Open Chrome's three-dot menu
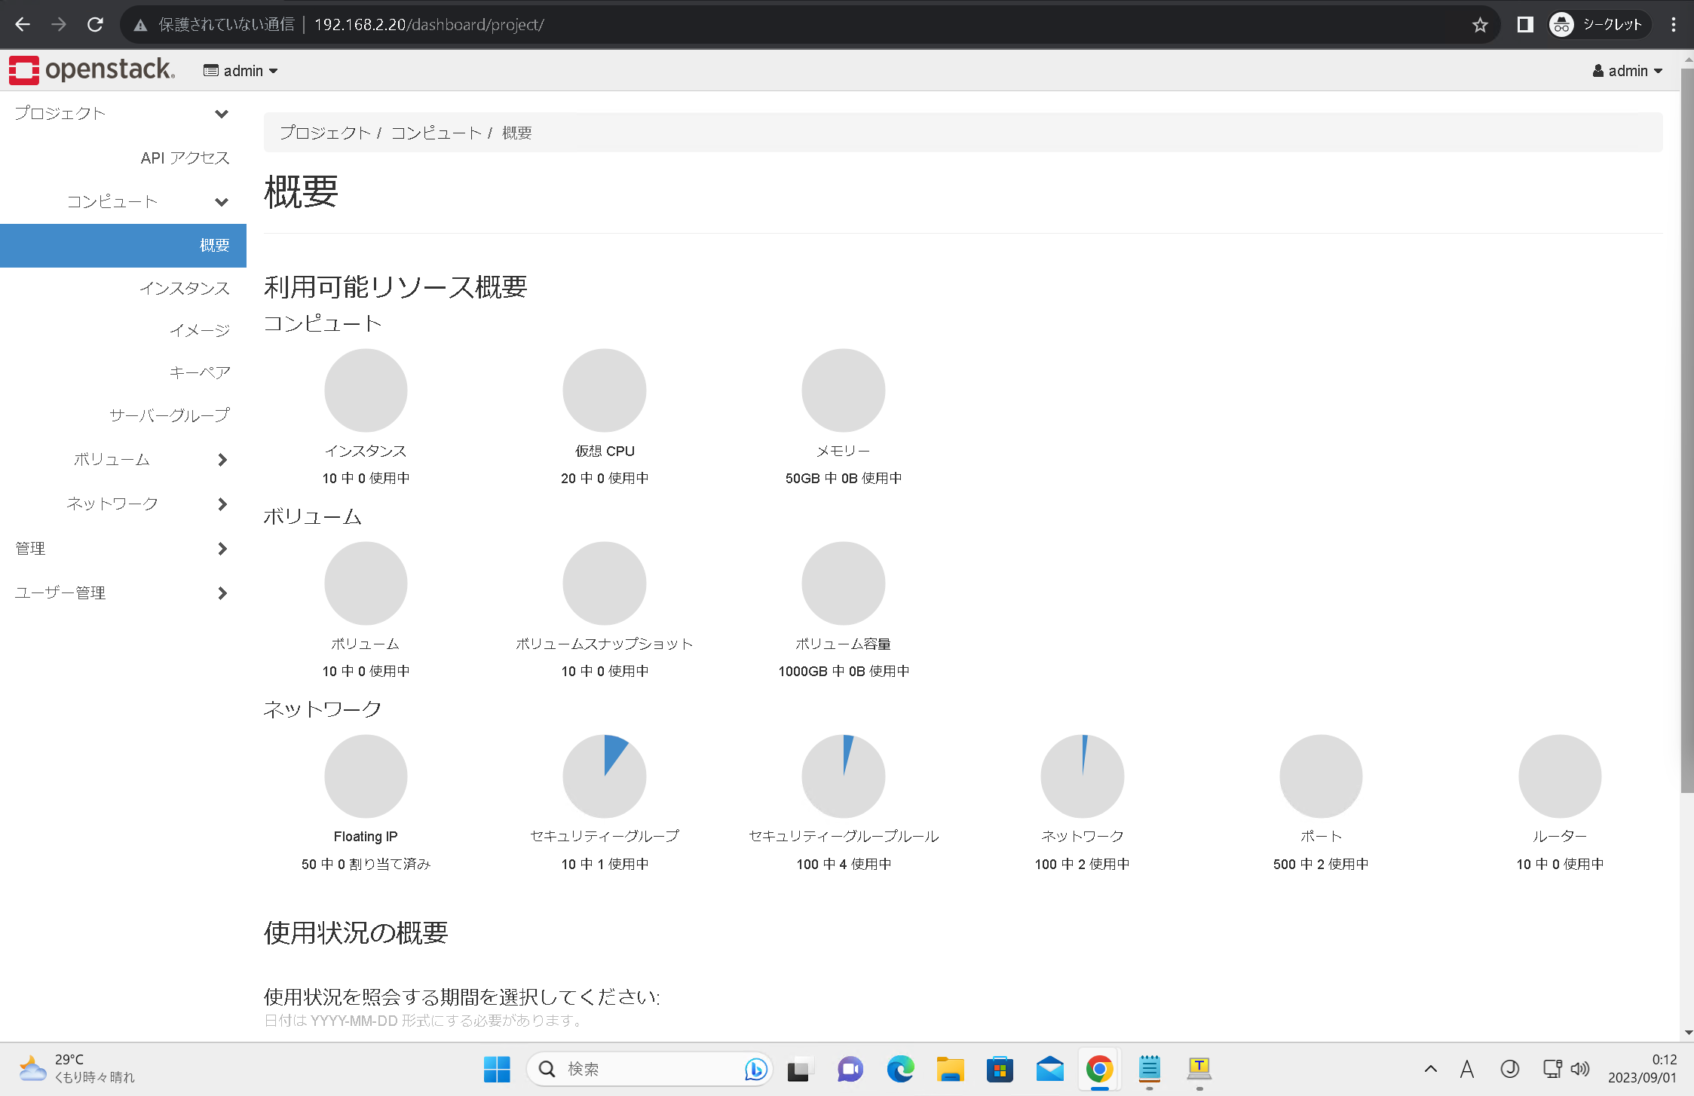Screen dimensions: 1694x1096 point(1674,25)
